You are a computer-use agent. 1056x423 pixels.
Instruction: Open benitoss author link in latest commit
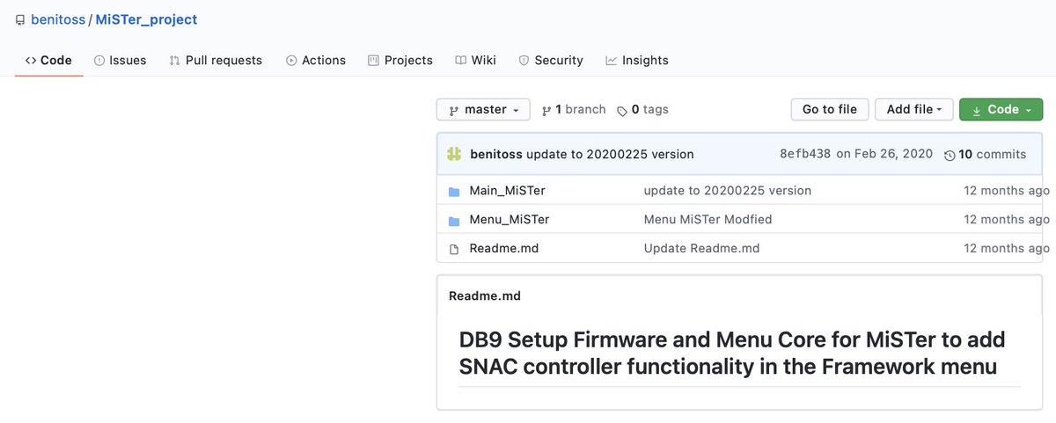pos(496,154)
